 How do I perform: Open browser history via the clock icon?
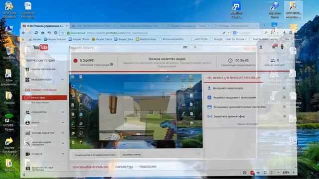(x=55, y=33)
